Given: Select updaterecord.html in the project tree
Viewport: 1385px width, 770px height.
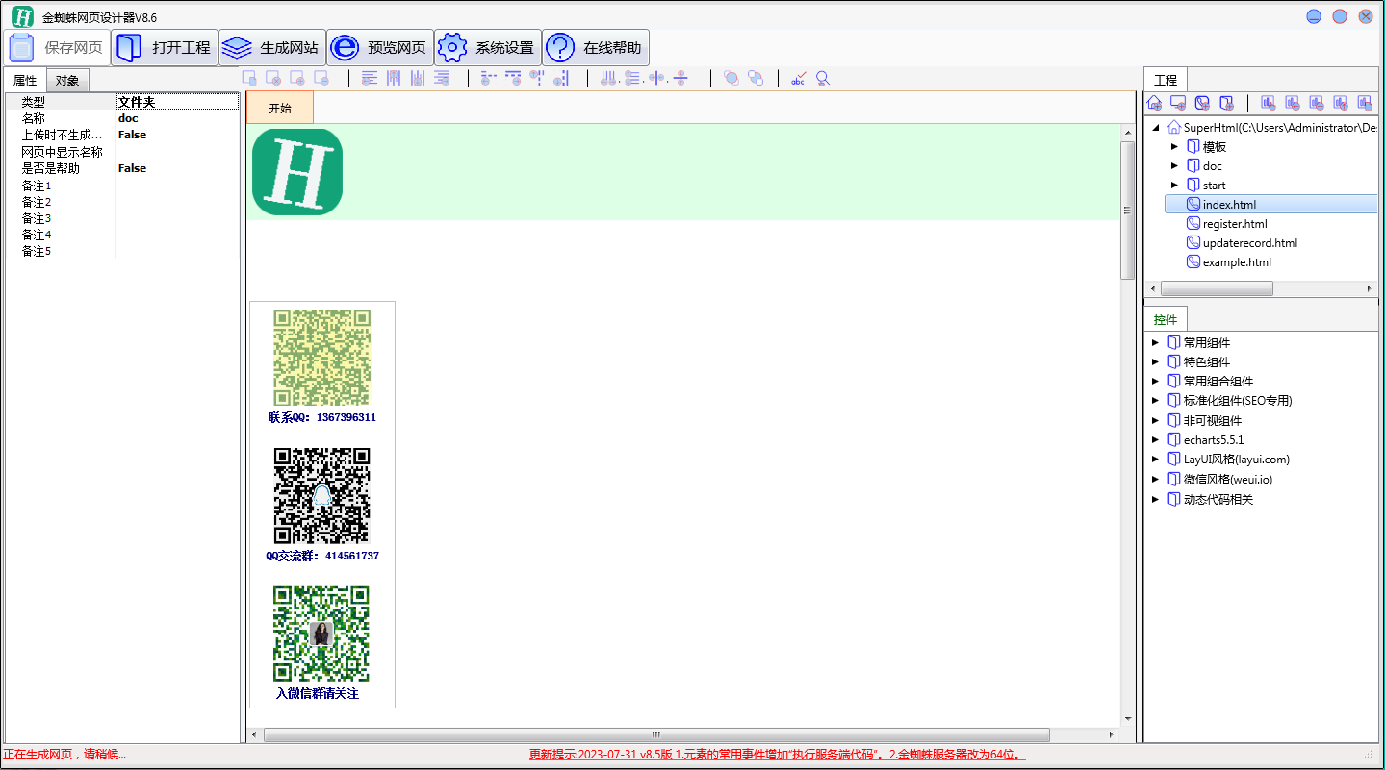Looking at the screenshot, I should point(1250,243).
